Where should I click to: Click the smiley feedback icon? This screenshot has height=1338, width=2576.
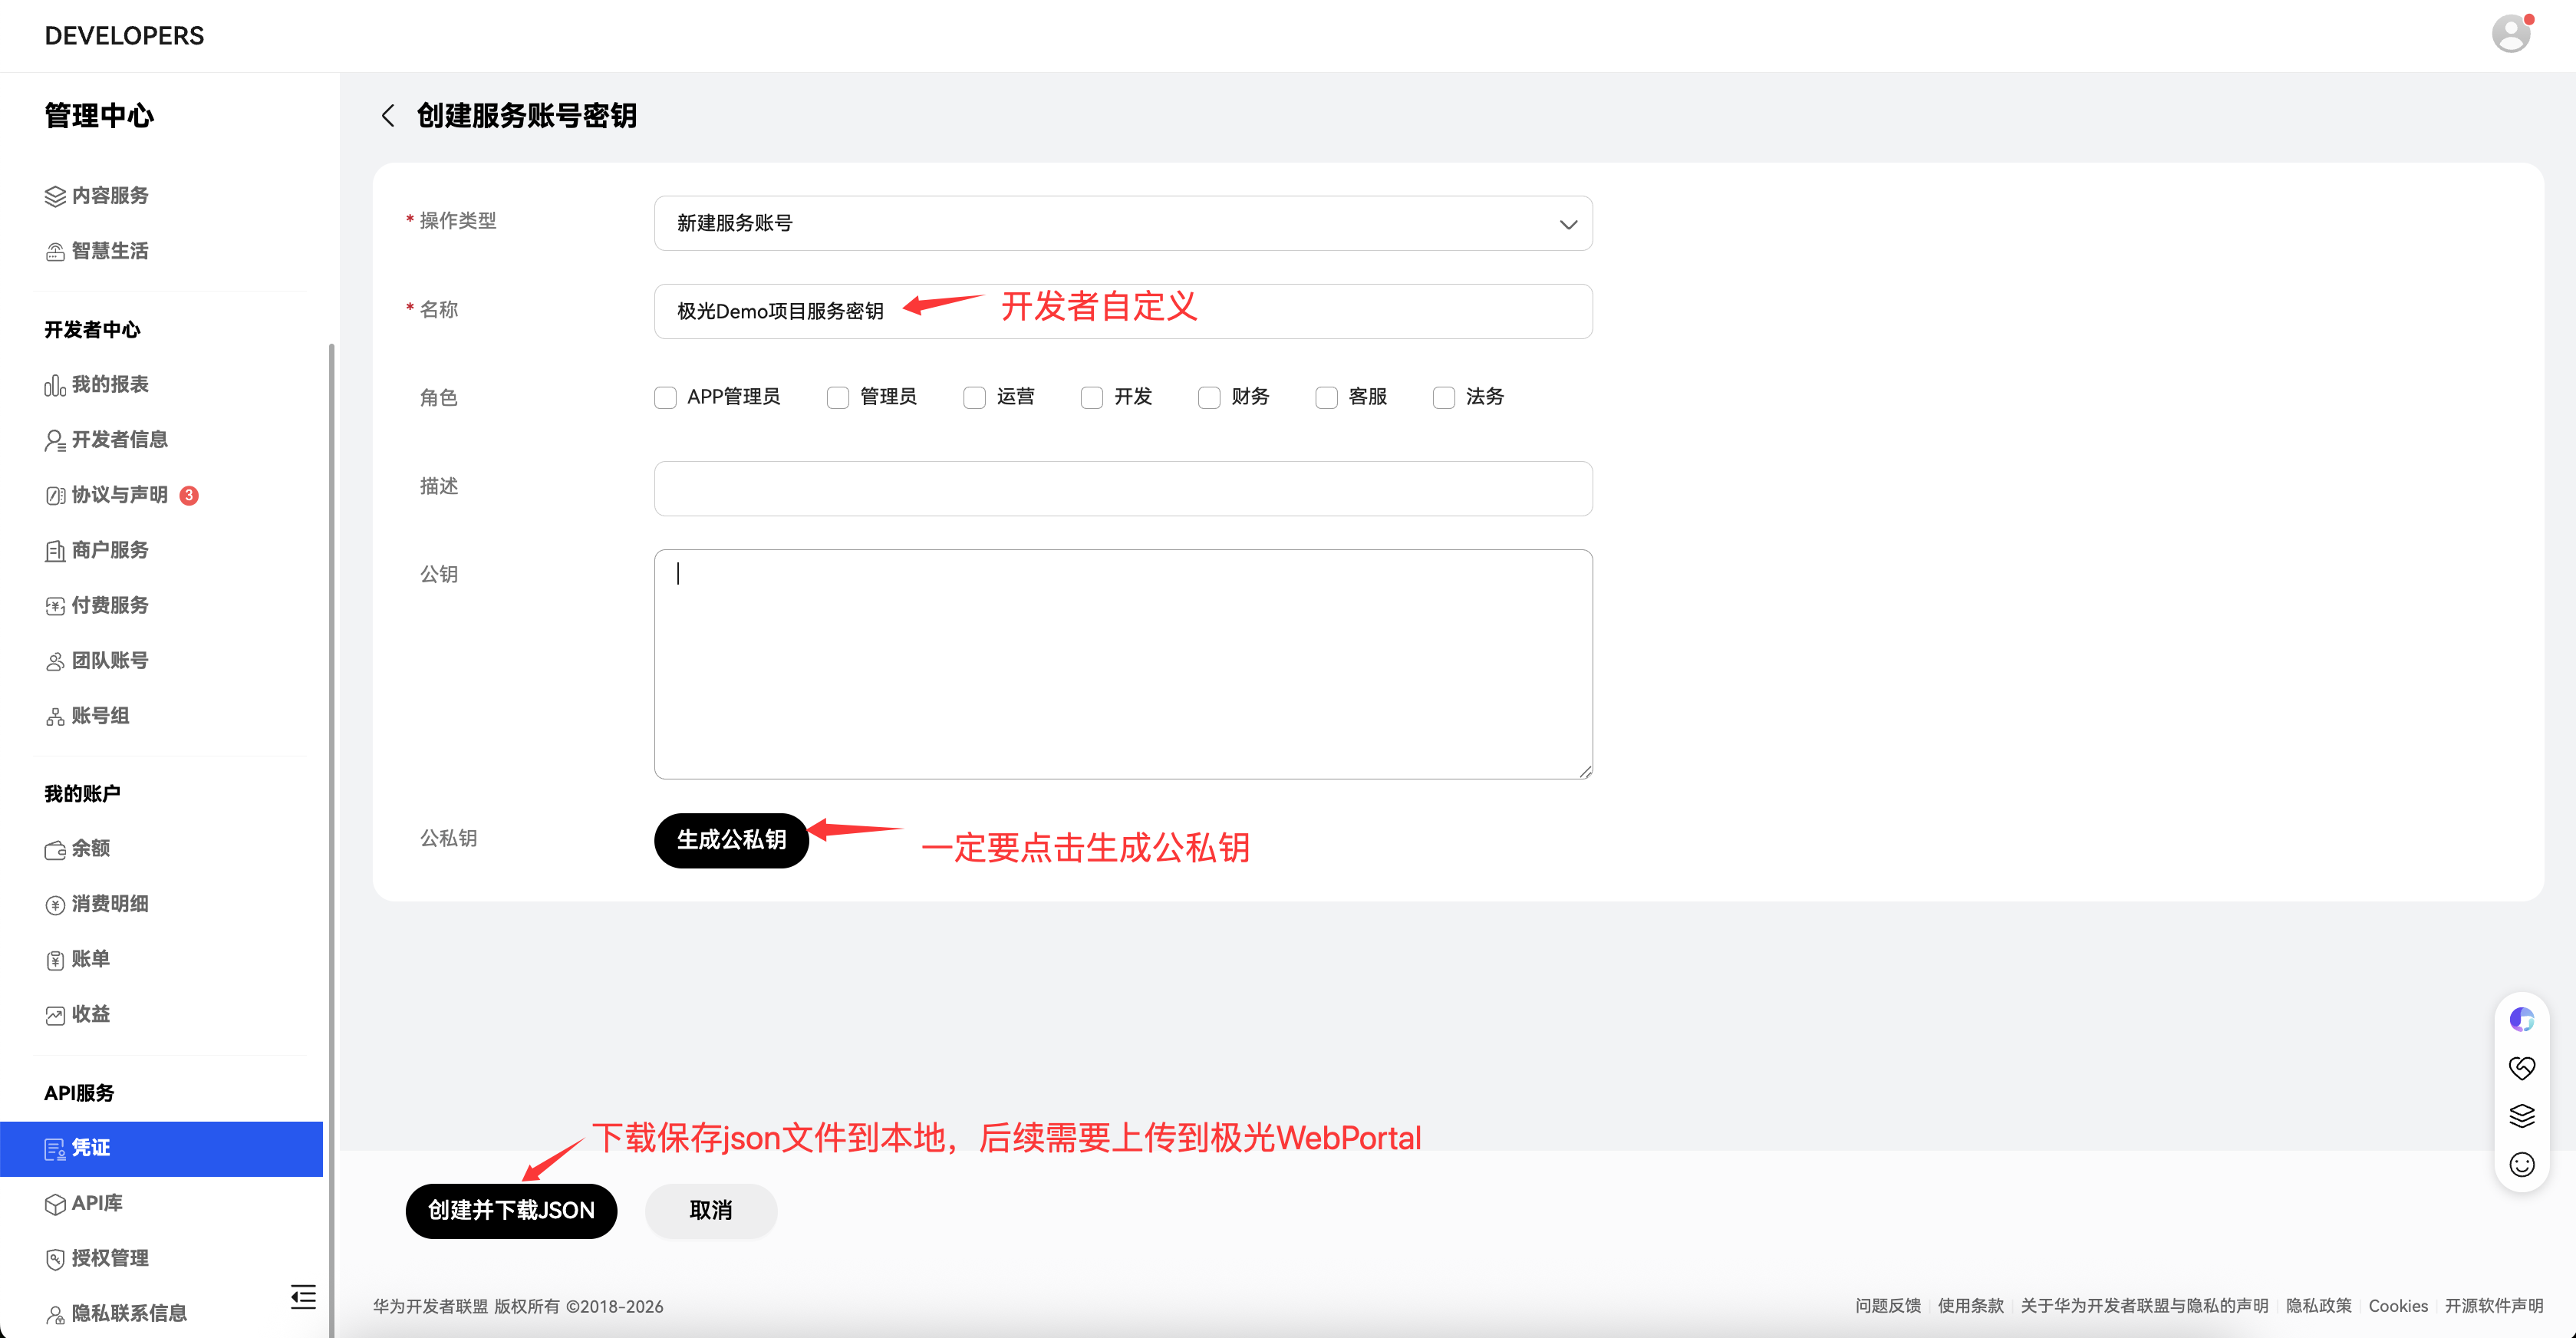click(x=2521, y=1164)
